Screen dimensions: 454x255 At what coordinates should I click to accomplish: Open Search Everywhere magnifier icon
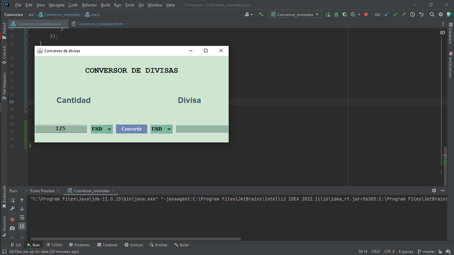pyautogui.click(x=431, y=14)
